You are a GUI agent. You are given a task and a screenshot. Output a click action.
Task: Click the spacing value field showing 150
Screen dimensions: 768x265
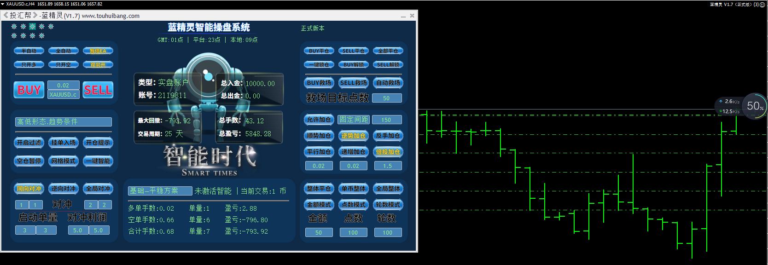pyautogui.click(x=387, y=120)
